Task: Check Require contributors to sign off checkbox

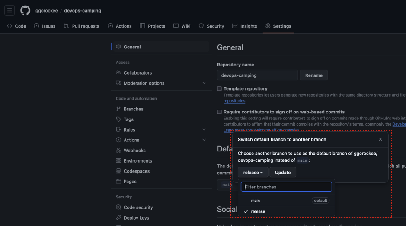Action: pos(219,112)
